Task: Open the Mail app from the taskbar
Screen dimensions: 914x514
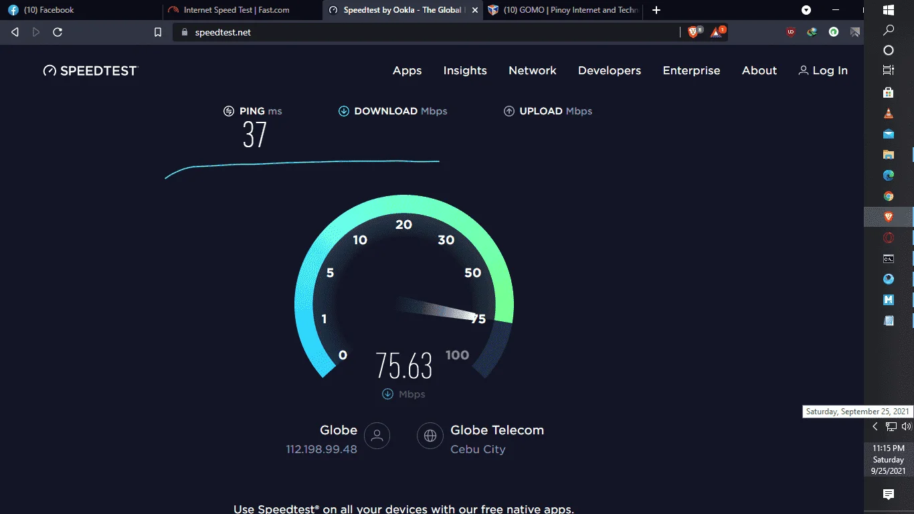Action: tap(889, 134)
